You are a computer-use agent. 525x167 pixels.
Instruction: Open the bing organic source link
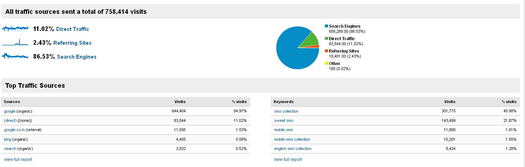7,139
